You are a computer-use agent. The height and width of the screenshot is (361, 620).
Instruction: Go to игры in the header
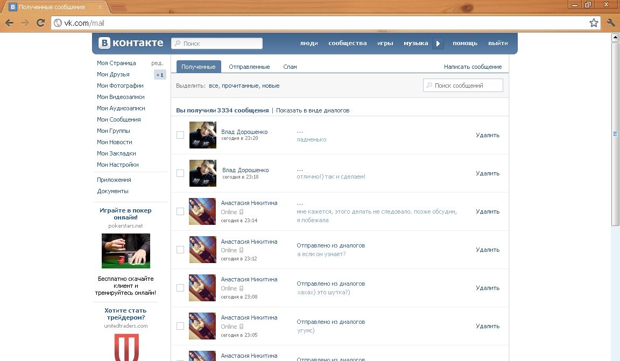click(385, 43)
